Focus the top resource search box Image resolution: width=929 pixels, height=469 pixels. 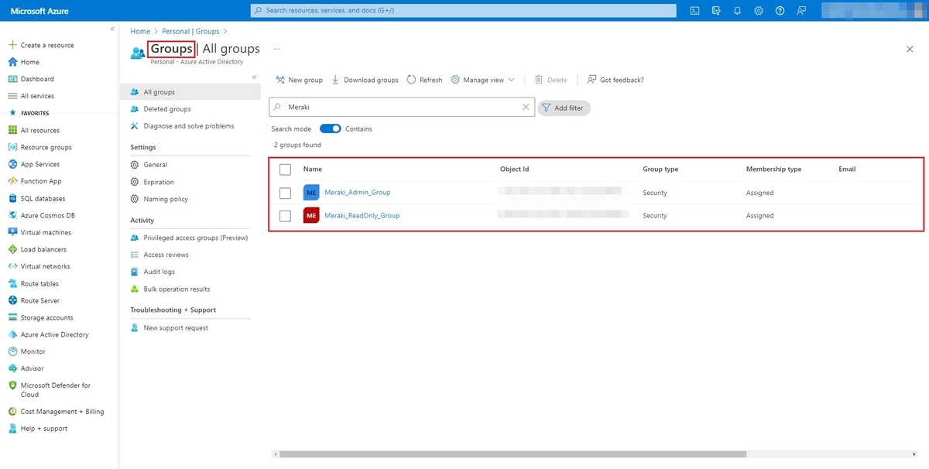point(463,11)
